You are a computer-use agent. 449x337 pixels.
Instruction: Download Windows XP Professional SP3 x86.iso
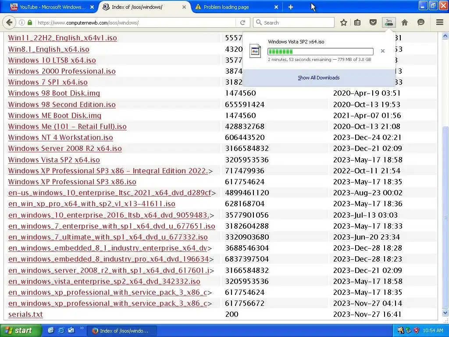(x=72, y=182)
